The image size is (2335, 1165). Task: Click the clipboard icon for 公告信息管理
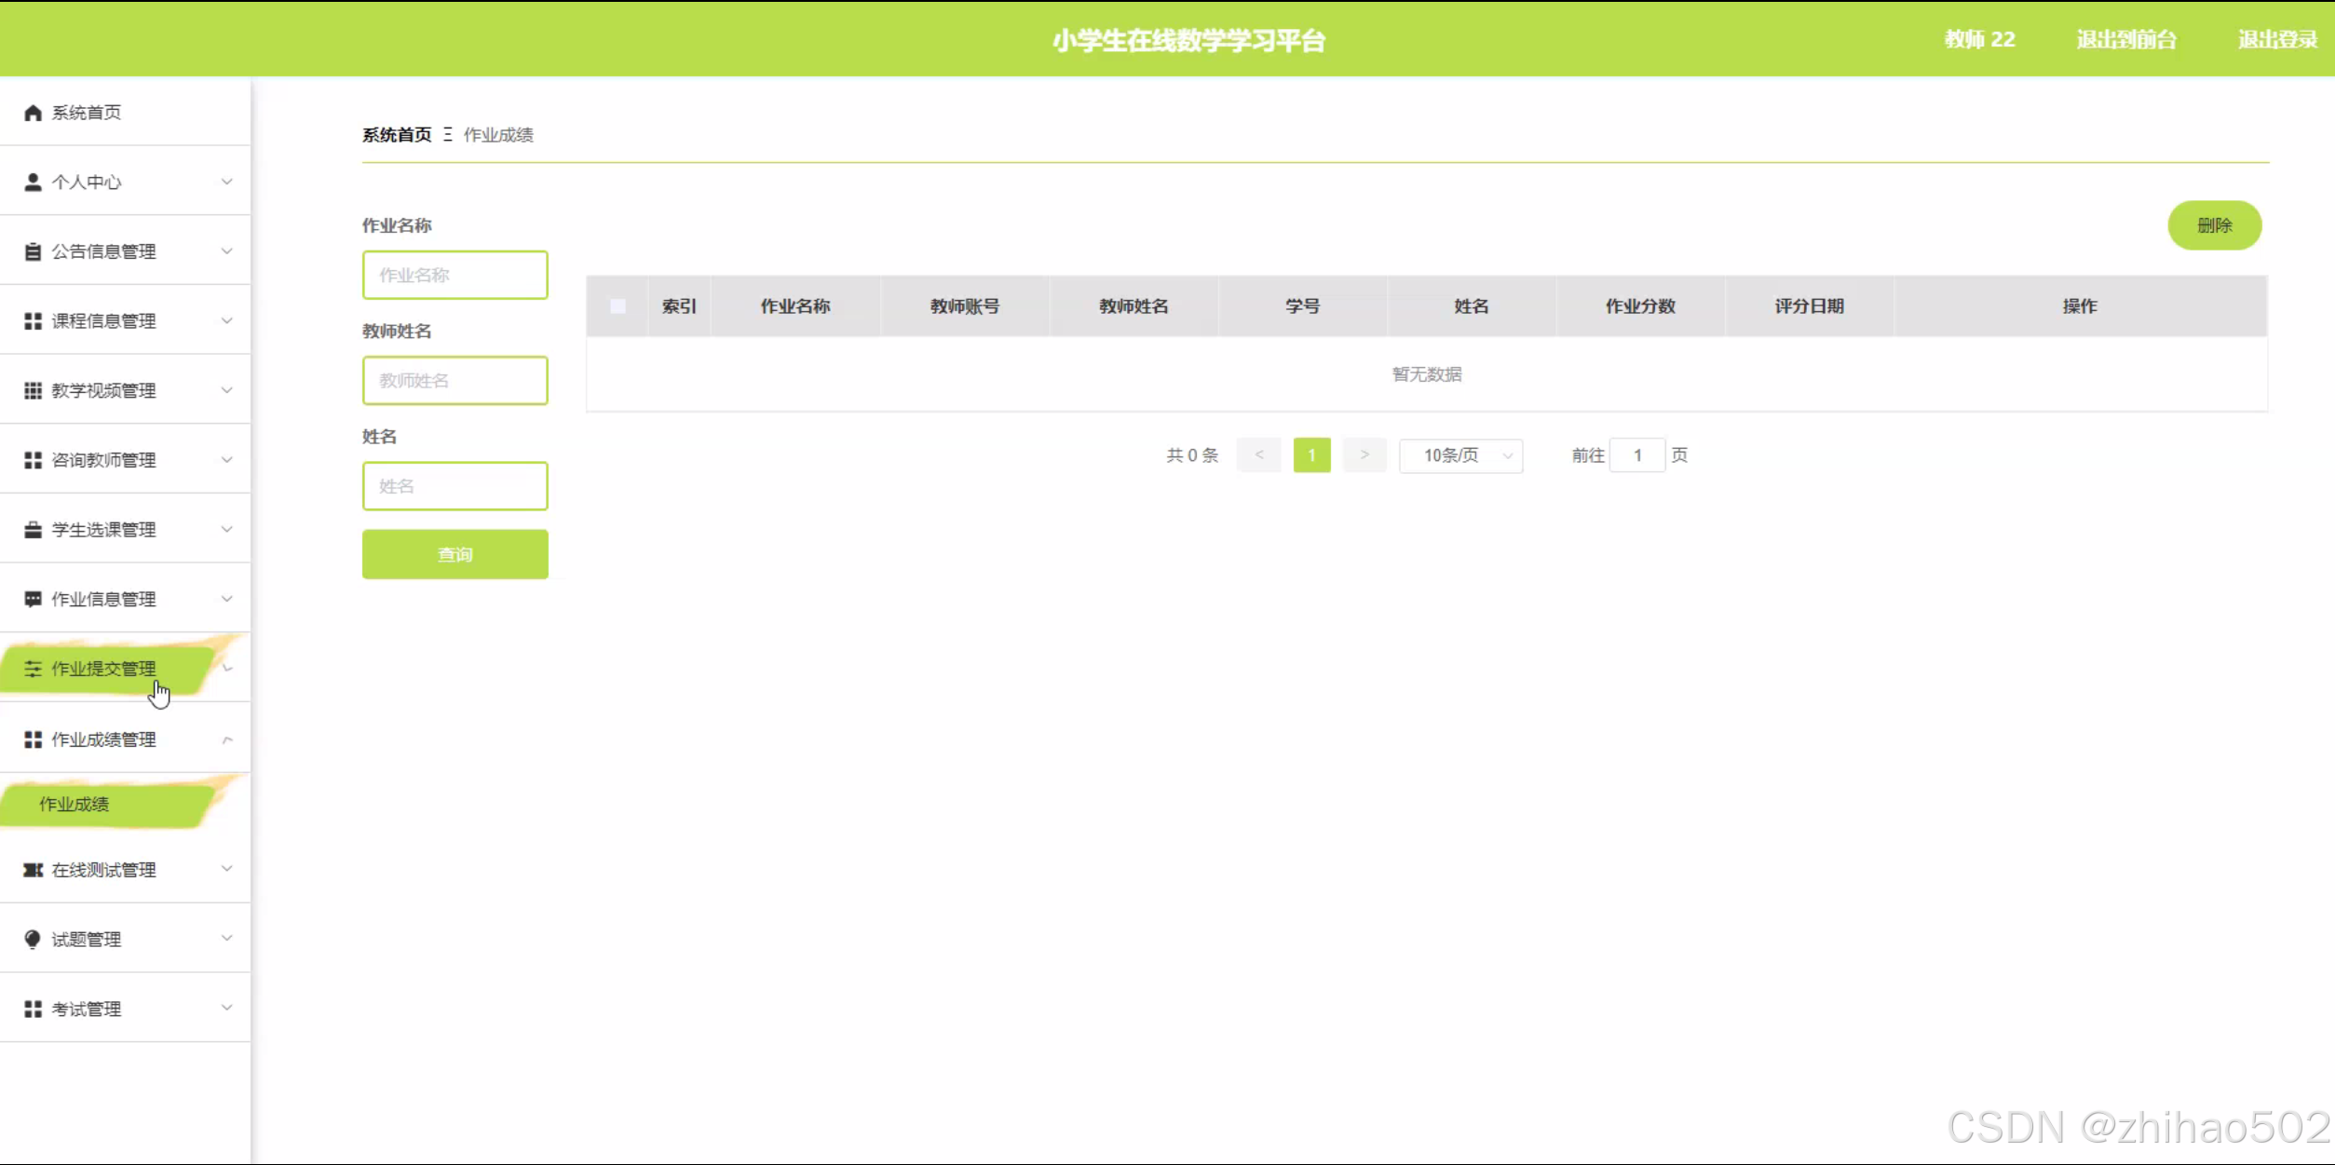tap(34, 251)
